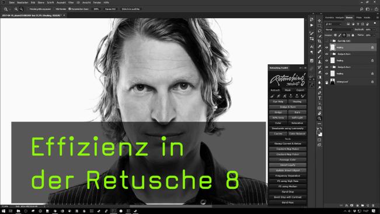
Task: Select the Blur tool
Action: 319,82
